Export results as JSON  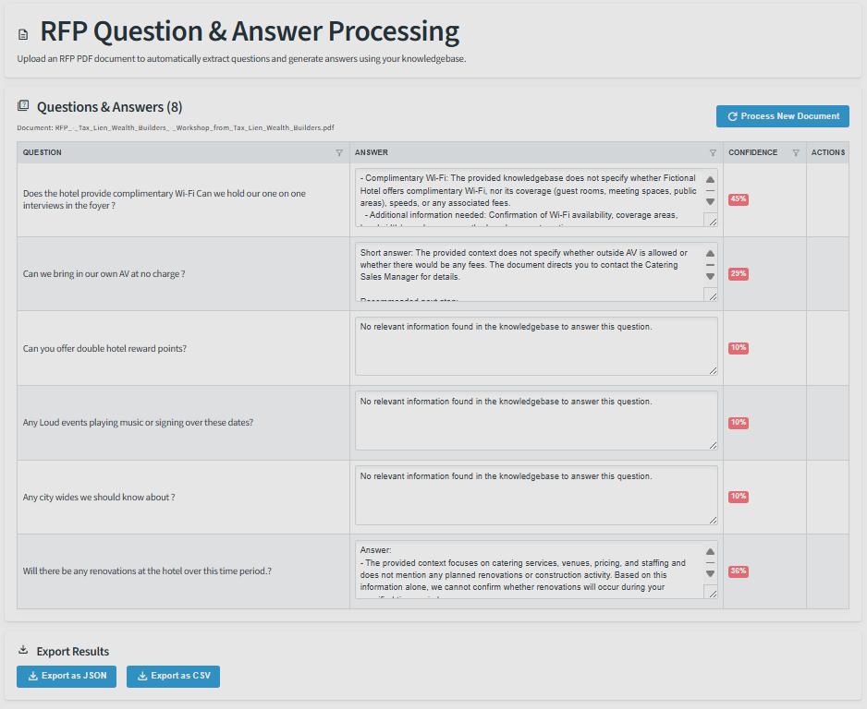pyautogui.click(x=67, y=677)
